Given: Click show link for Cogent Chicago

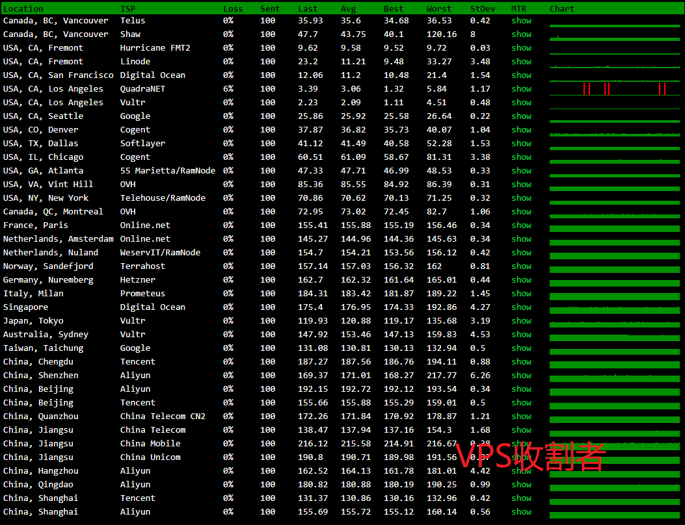Looking at the screenshot, I should pyautogui.click(x=521, y=157).
